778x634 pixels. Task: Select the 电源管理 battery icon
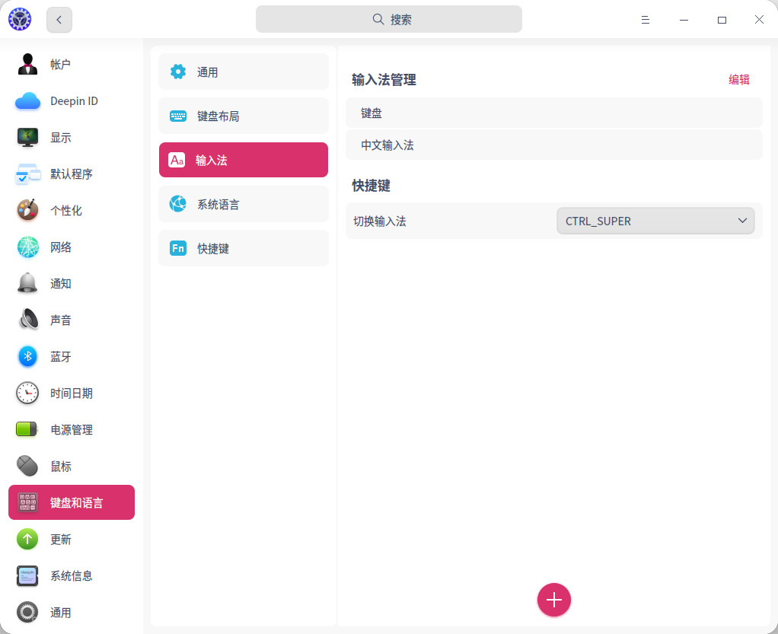28,430
